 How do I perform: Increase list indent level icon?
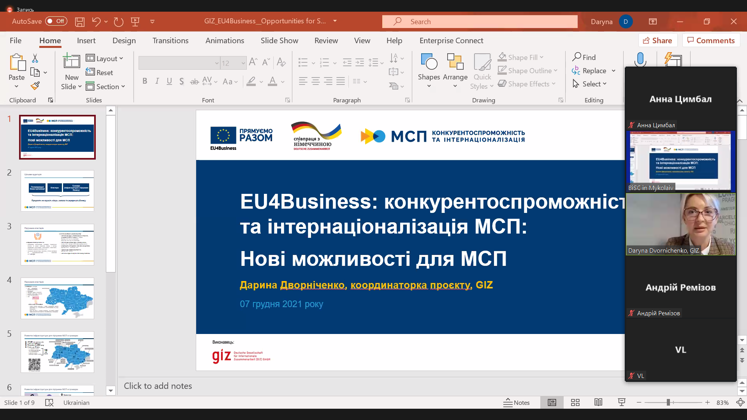pos(360,62)
